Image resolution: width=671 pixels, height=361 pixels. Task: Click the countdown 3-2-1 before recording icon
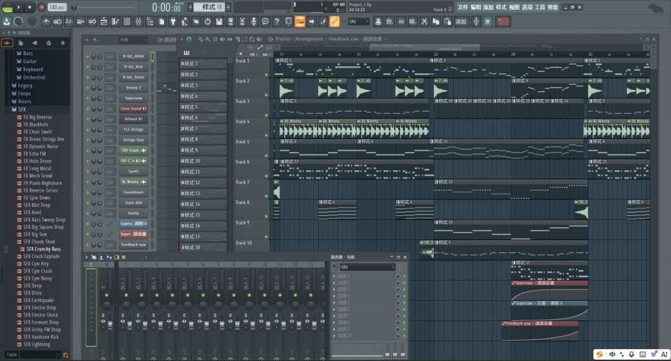pyautogui.click(x=69, y=21)
